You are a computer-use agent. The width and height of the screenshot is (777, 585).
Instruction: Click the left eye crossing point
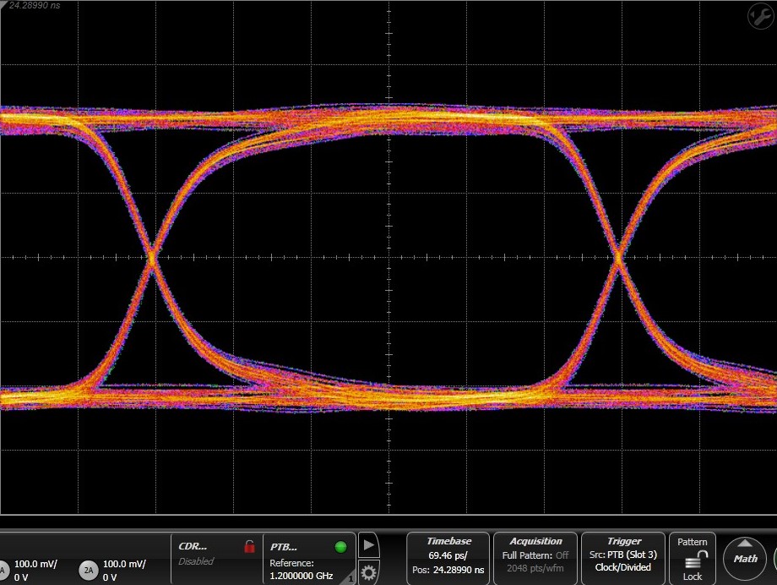pos(153,256)
